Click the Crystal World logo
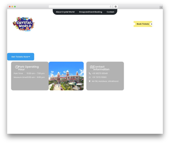This screenshot has height=144, width=170. coord(23,24)
